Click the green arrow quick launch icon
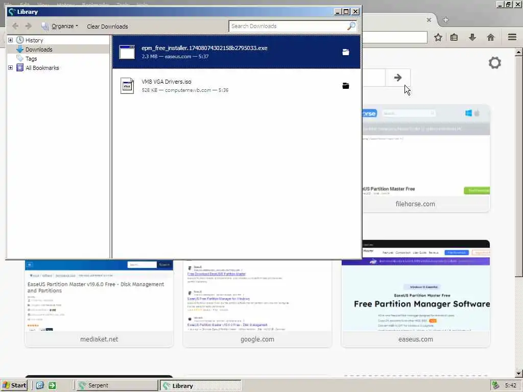The image size is (523, 392). tap(53, 385)
